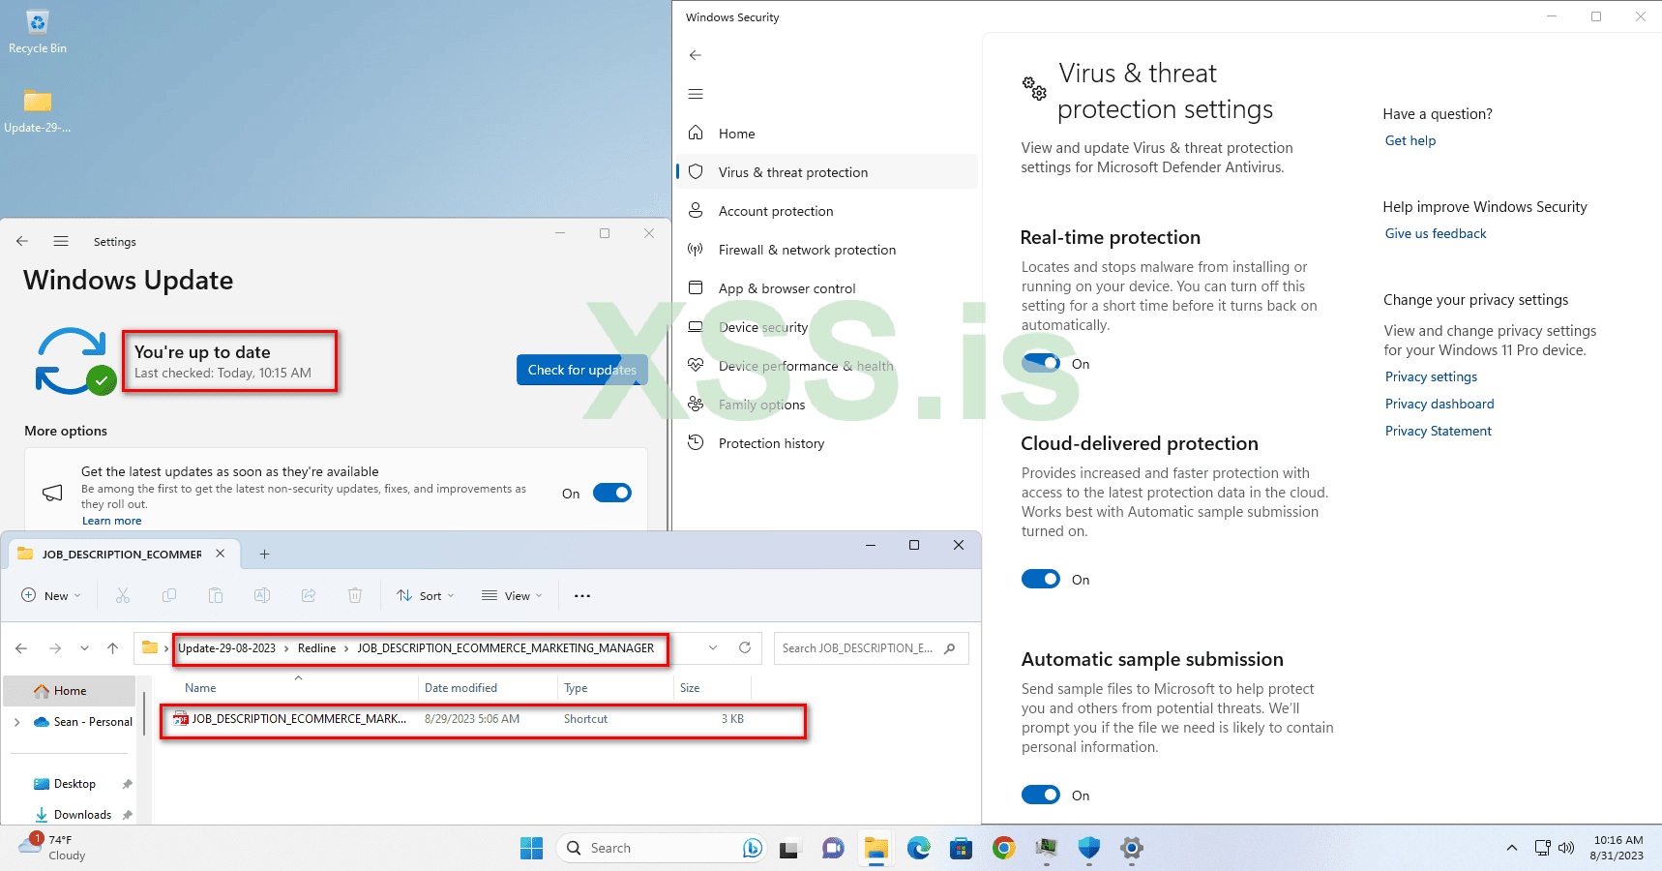Open Windows Security shield in the taskbar
The image size is (1662, 871).
click(x=1088, y=849)
